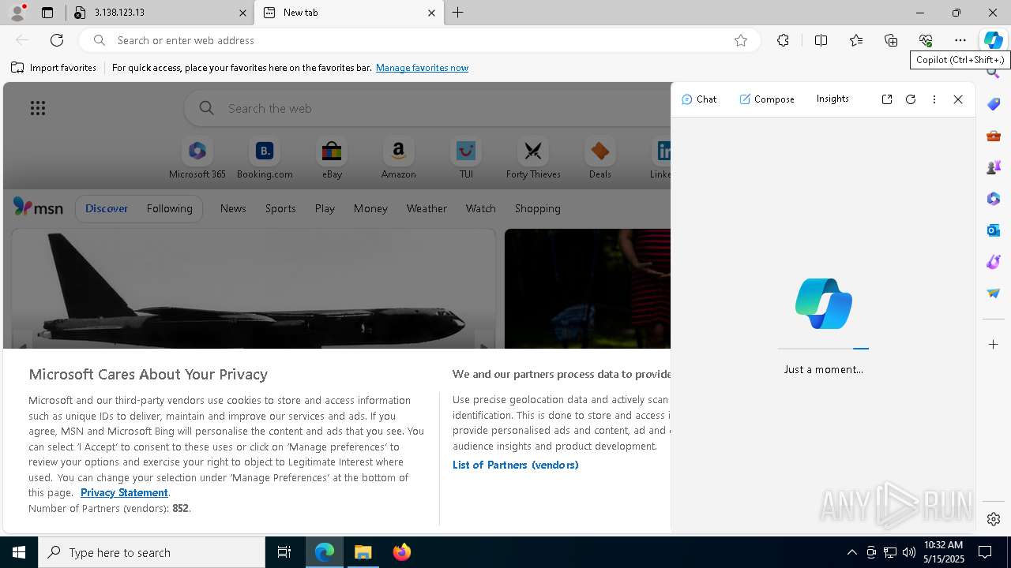This screenshot has height=568, width=1011.
Task: Open the Microsoft 365 shortcut
Action: pyautogui.click(x=197, y=159)
